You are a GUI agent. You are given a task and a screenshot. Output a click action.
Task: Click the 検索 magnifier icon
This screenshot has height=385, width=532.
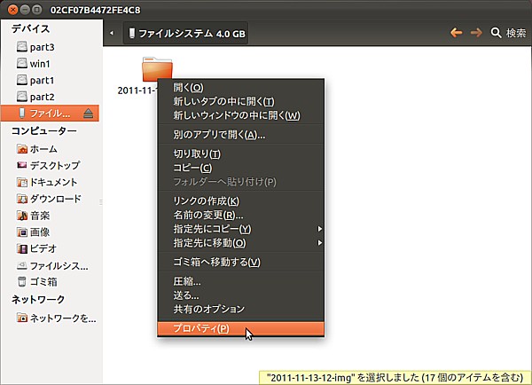pyautogui.click(x=496, y=33)
